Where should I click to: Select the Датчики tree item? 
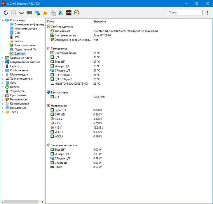click(x=20, y=54)
